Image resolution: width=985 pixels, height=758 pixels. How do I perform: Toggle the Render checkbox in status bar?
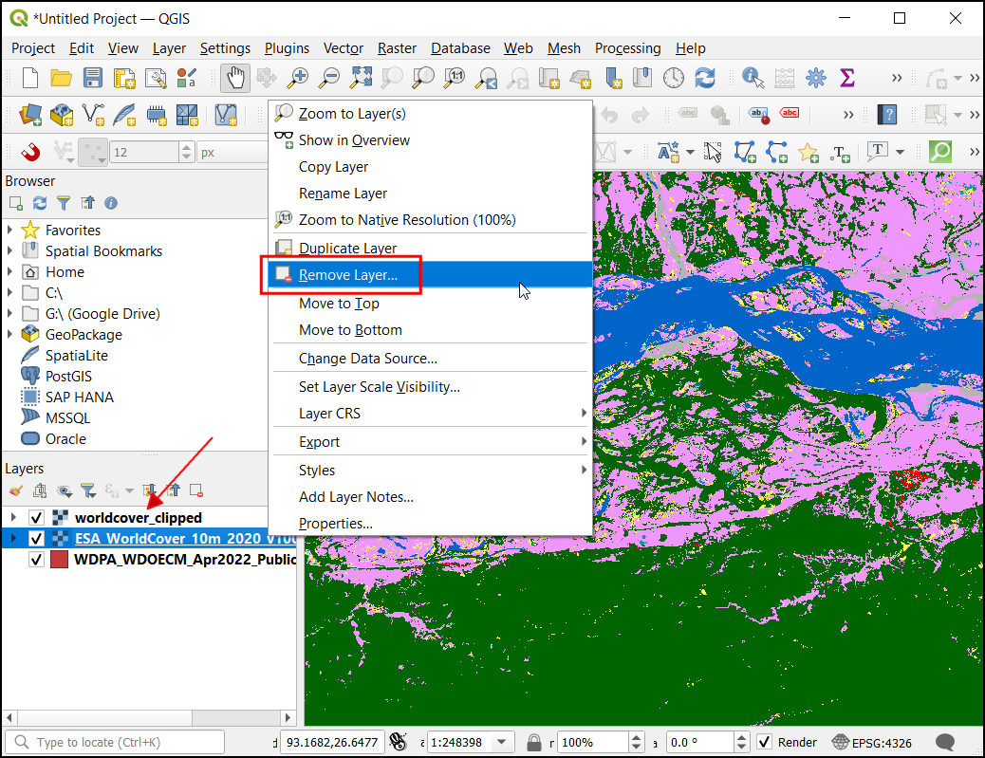coord(763,742)
